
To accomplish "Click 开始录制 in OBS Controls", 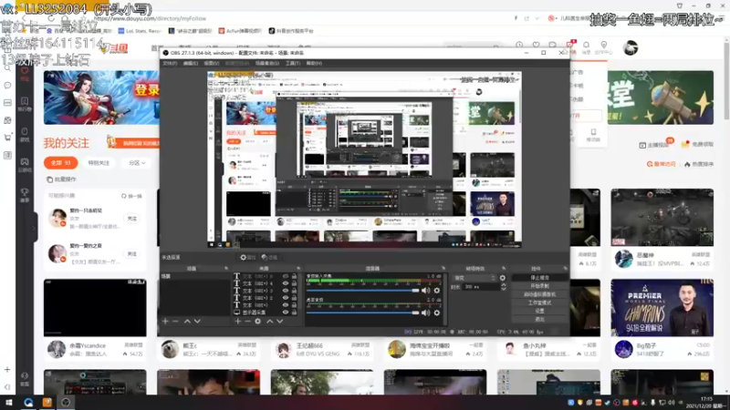I will tap(539, 286).
